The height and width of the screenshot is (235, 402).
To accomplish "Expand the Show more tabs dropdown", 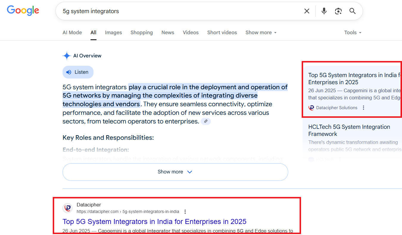I will pos(261,32).
